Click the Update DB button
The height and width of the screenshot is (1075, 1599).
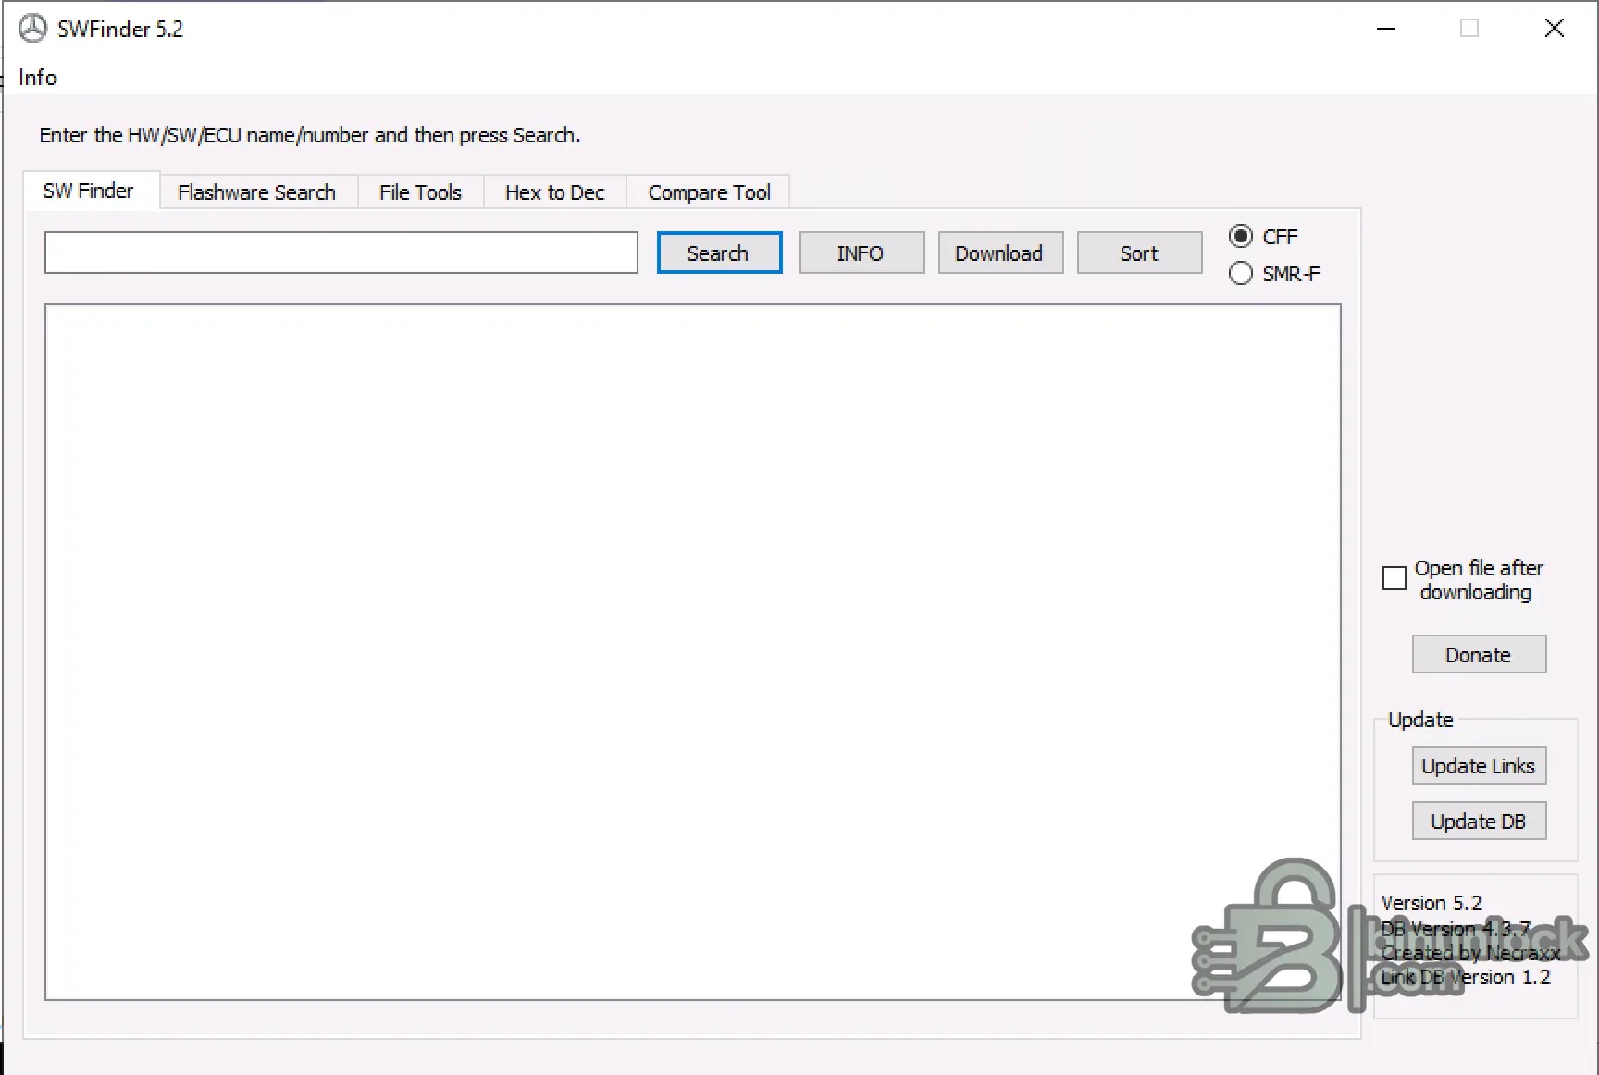pos(1478,821)
